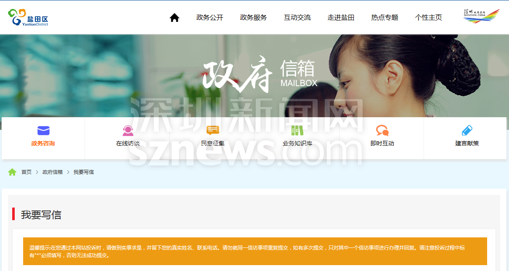Open the 个性主页 menu
This screenshot has height=271, width=509.
point(428,18)
